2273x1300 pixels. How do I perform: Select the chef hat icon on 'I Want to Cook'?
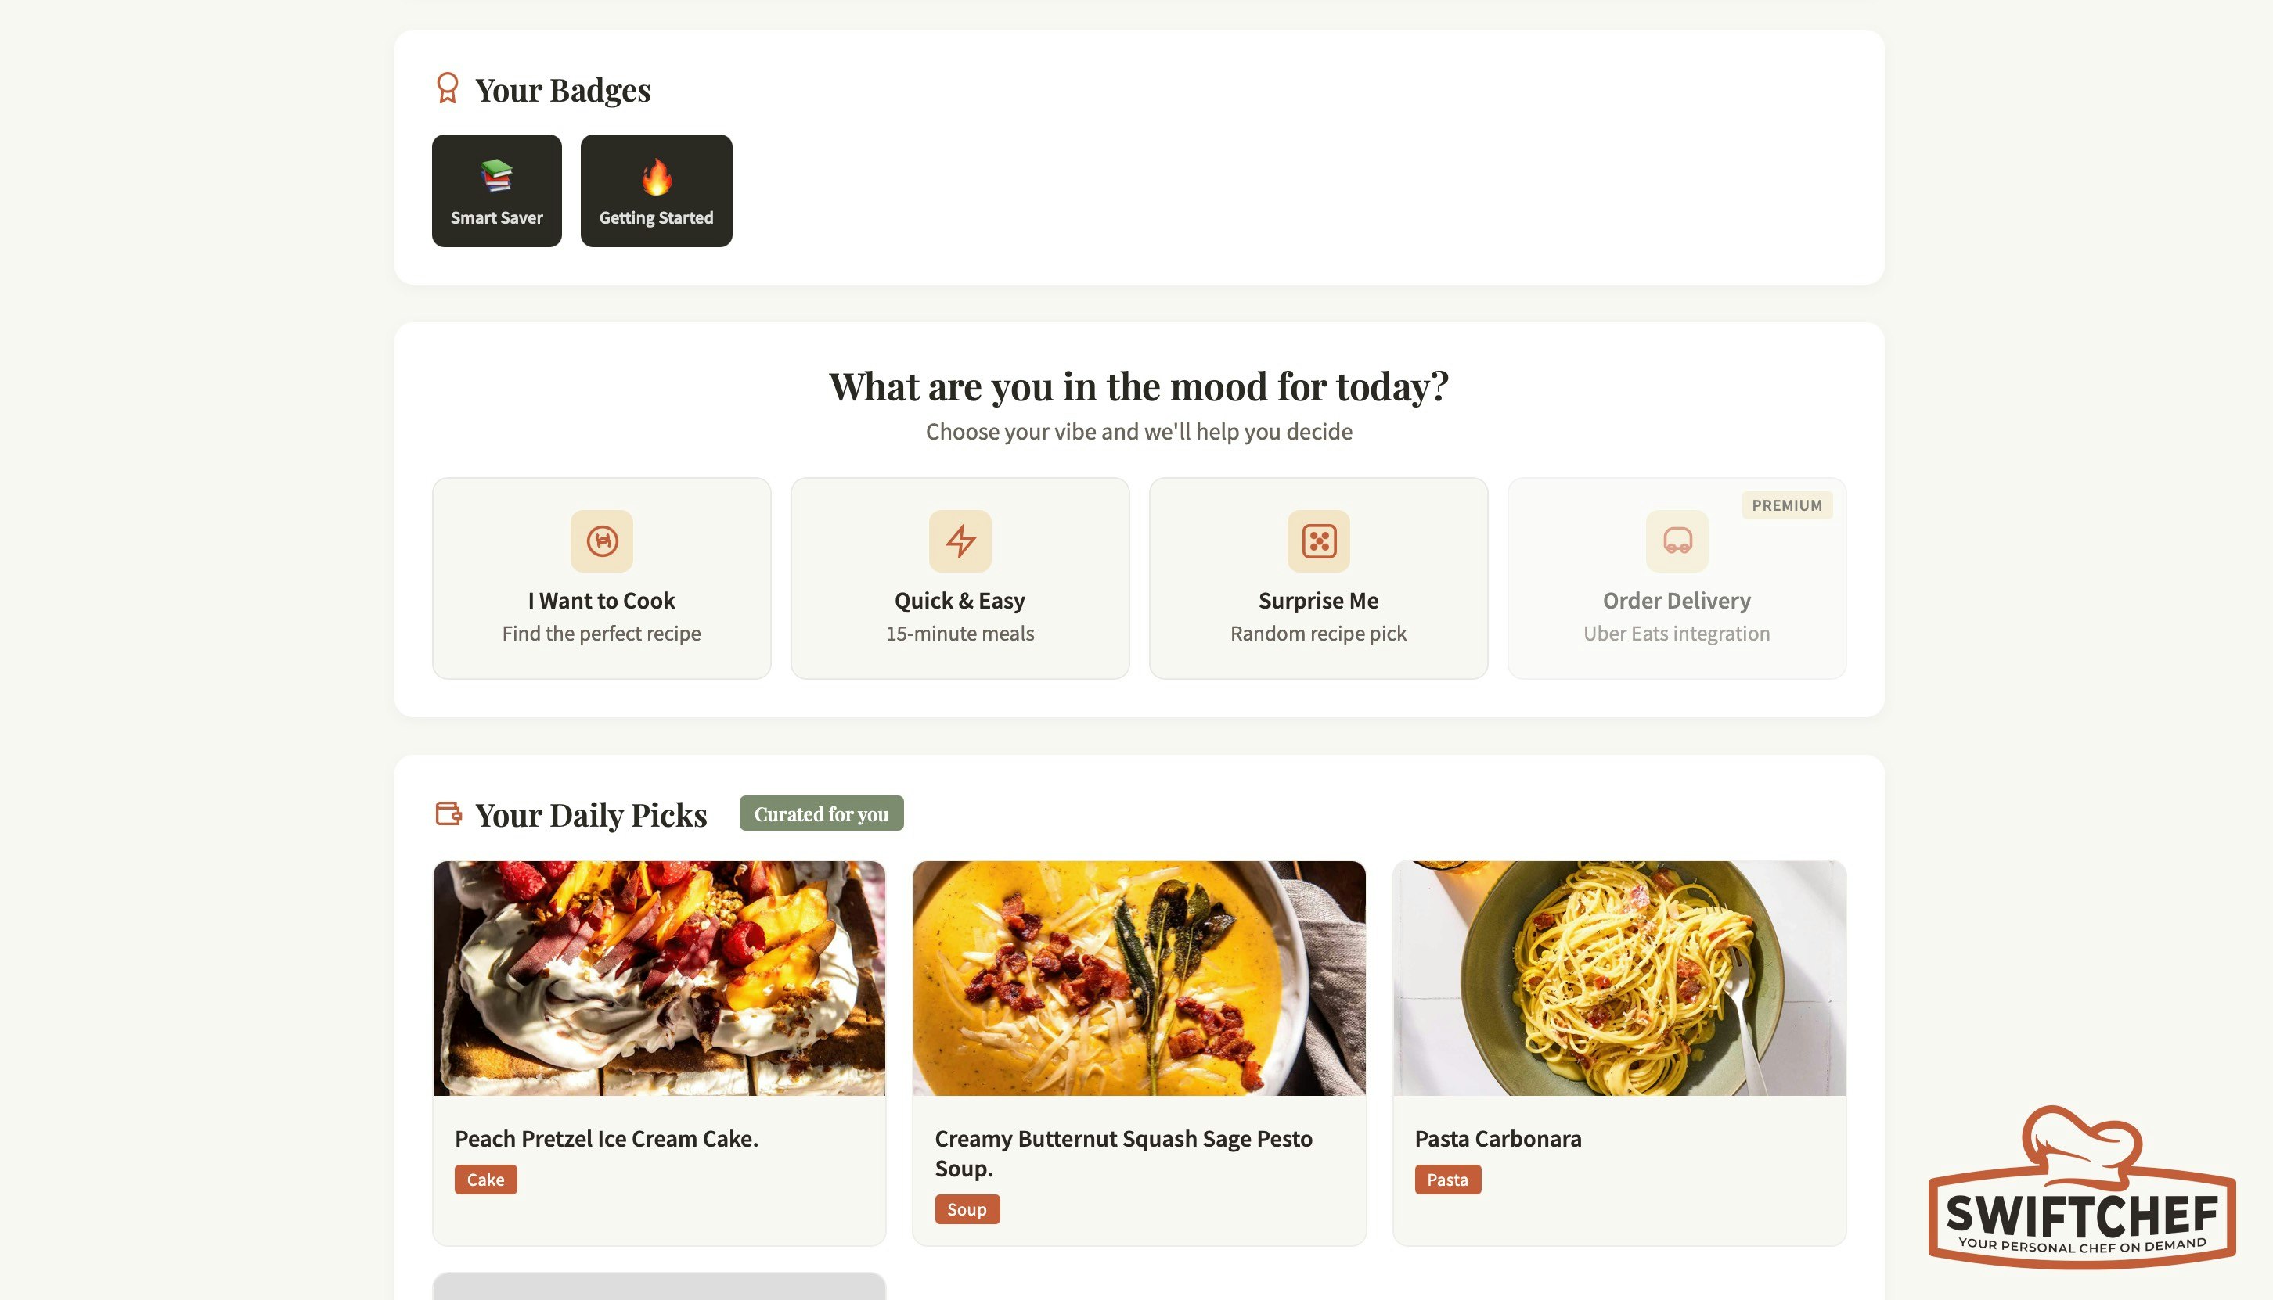pos(600,541)
